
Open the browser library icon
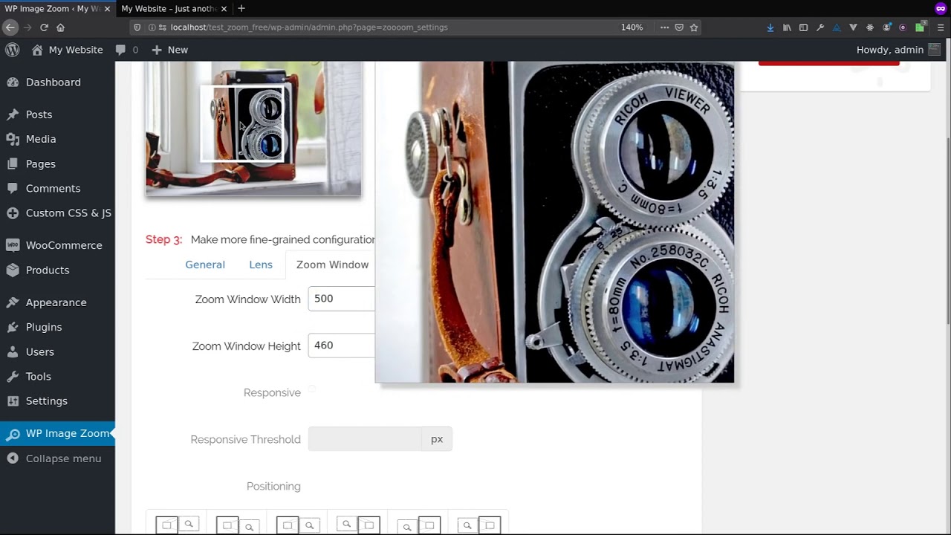(787, 27)
